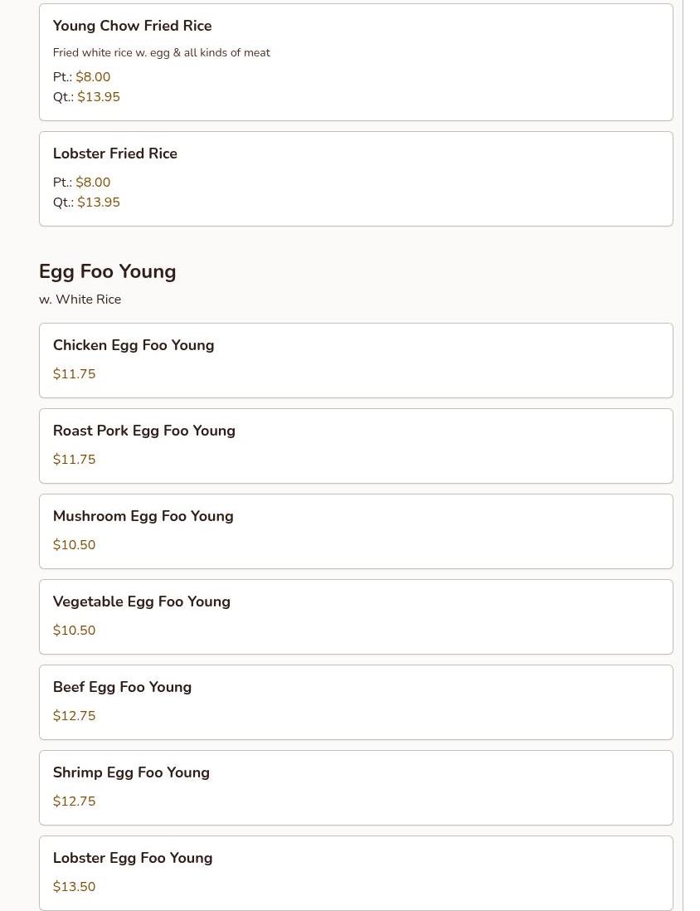The height and width of the screenshot is (911, 700).
Task: Click Young Chow Fried Rice pint price
Action: pos(93,77)
